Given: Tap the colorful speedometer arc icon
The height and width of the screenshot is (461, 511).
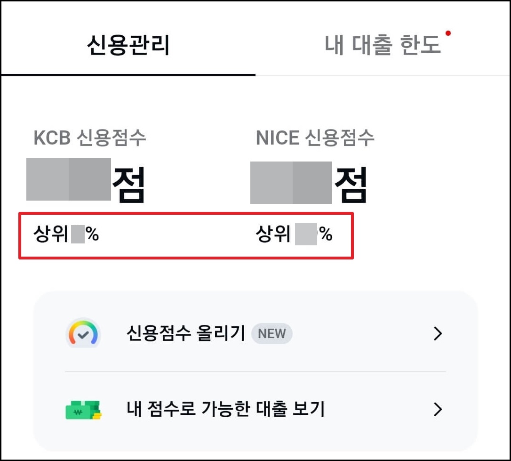Looking at the screenshot, I should [x=83, y=326].
